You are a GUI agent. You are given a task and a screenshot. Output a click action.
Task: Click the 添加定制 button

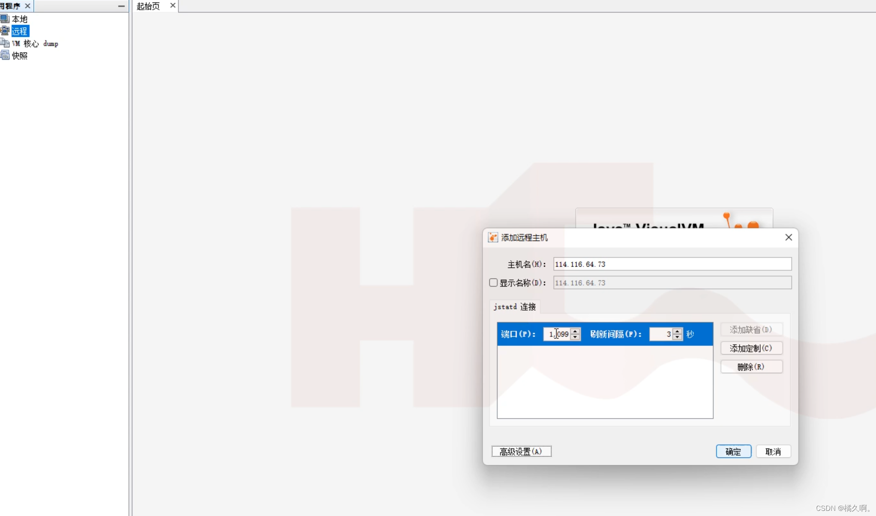[751, 348]
